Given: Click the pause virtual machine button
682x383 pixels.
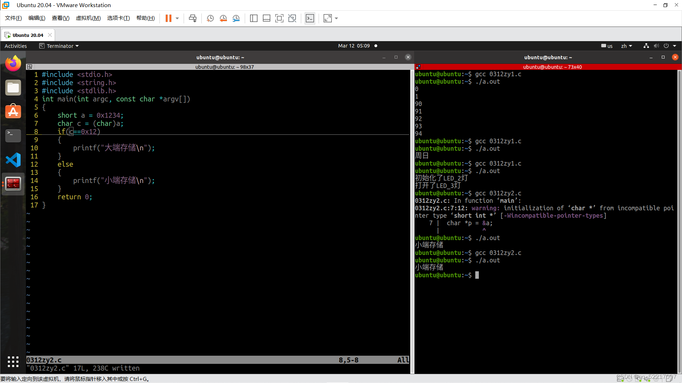Looking at the screenshot, I should coord(168,18).
